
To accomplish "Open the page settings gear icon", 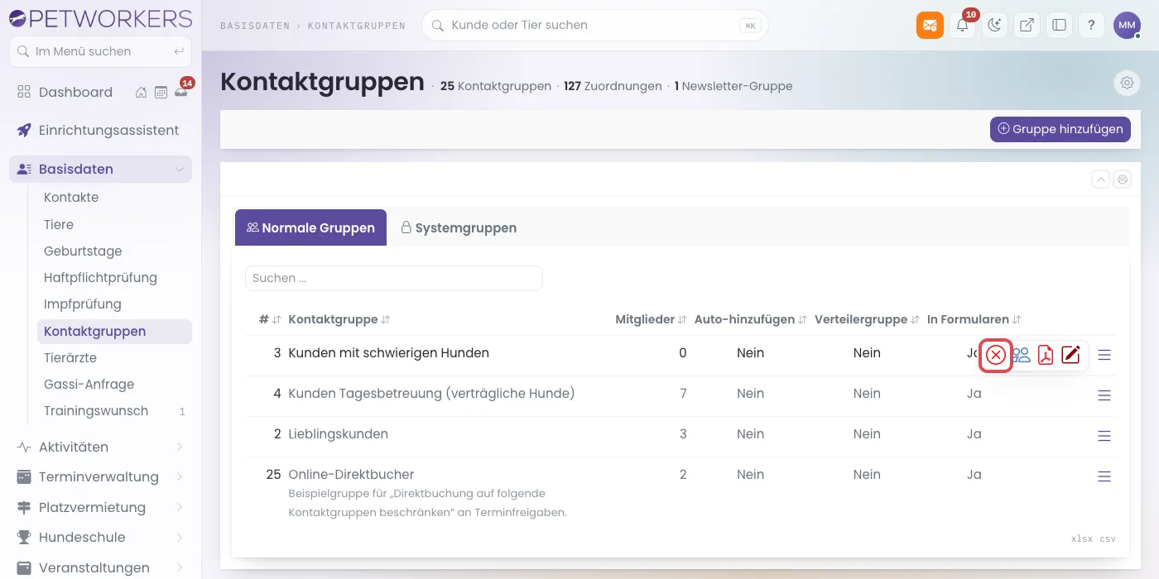I will [x=1127, y=83].
